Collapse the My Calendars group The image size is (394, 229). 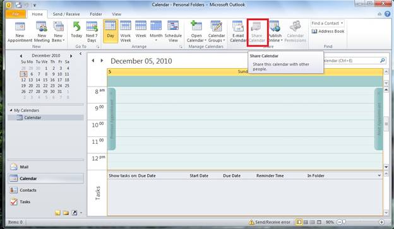[11, 110]
